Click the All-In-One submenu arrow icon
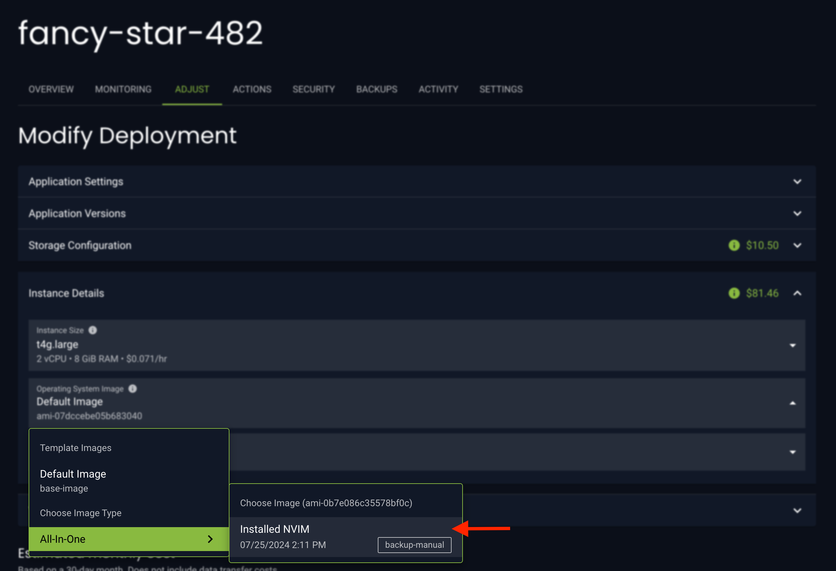836x571 pixels. 210,539
